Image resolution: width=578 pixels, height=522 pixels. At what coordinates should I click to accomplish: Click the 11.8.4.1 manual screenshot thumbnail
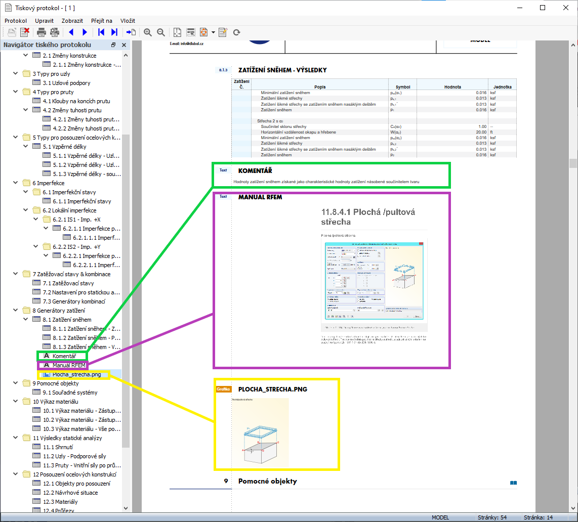point(374,281)
